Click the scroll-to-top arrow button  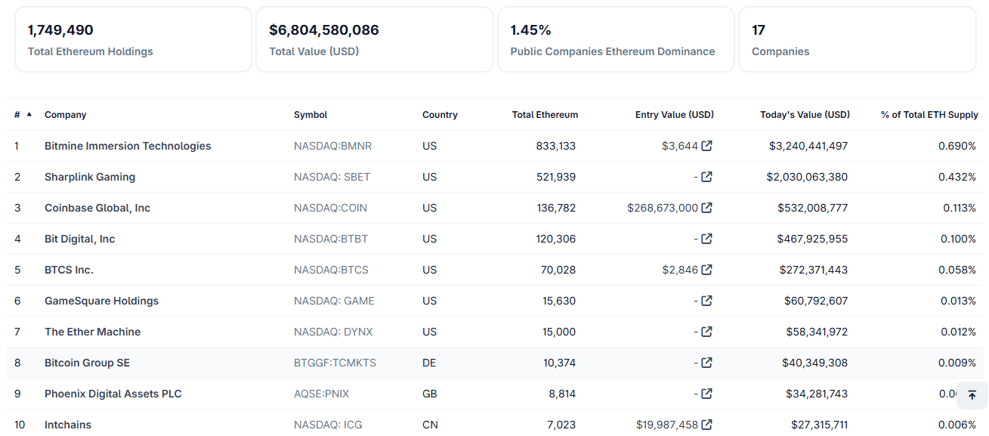[972, 395]
